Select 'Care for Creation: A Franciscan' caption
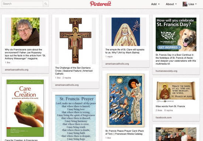203x141 pixels. (x=21, y=140)
